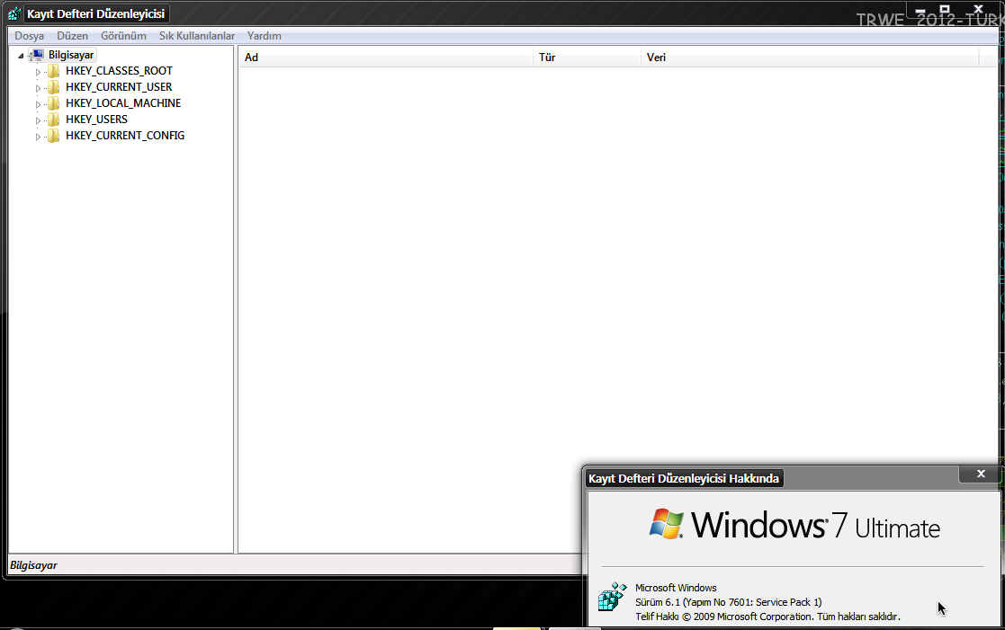Click the Telif Hakkı copyright line
The height and width of the screenshot is (630, 1005).
click(x=767, y=617)
